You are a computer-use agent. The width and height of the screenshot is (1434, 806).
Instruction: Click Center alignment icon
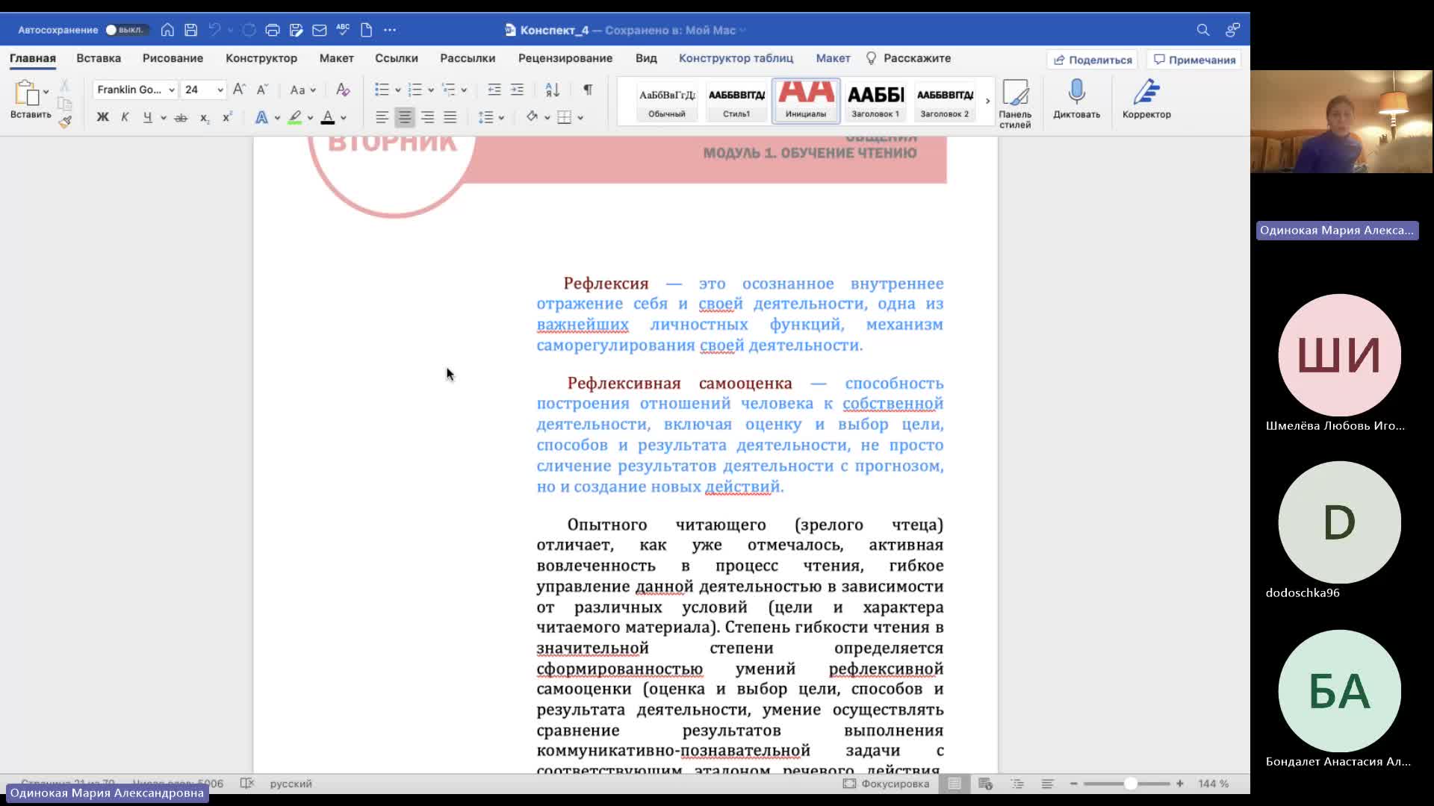point(405,117)
